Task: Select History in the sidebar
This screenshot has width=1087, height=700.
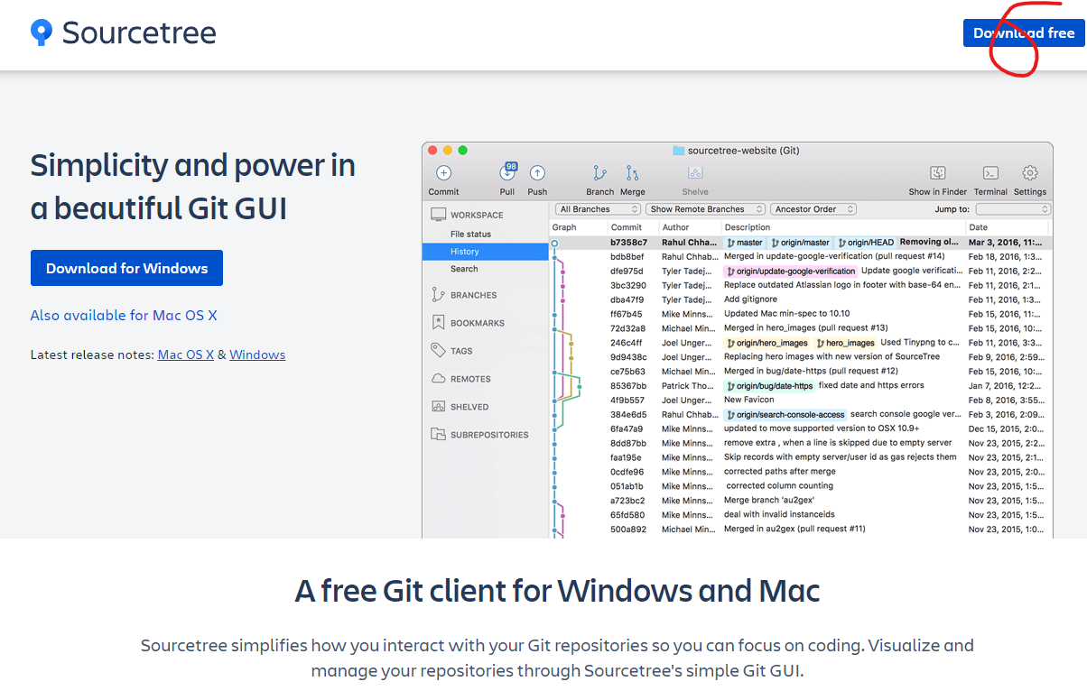Action: tap(486, 252)
